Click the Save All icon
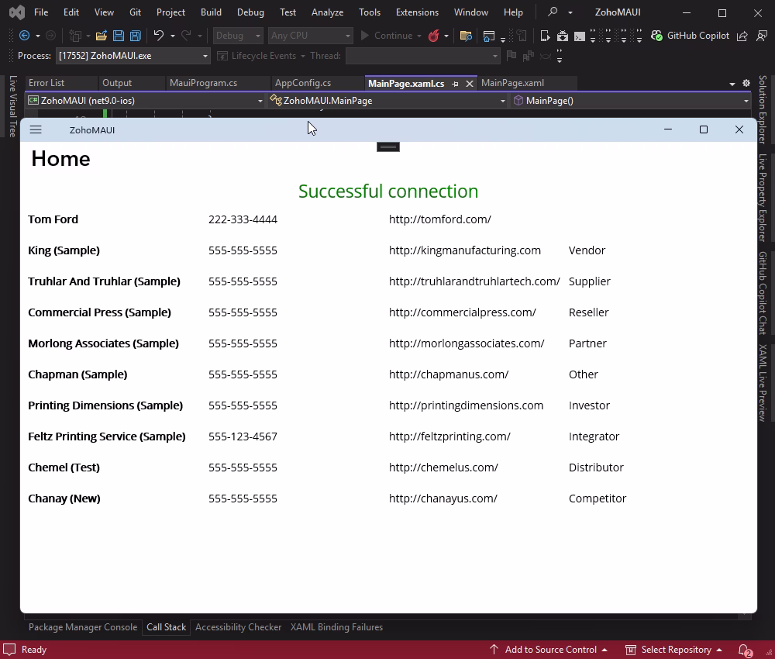 tap(136, 36)
